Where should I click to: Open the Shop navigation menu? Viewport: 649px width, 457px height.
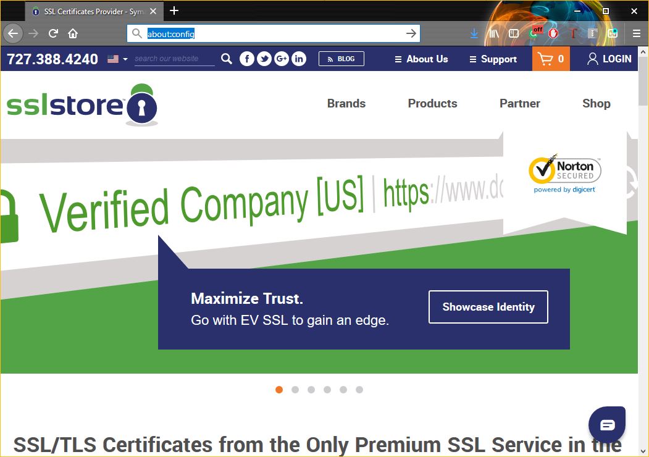click(x=597, y=104)
